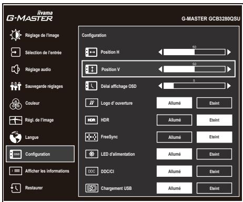Set Logo d'ouverture to Allumé
Viewport: 243px width, 202px height.
[174, 103]
